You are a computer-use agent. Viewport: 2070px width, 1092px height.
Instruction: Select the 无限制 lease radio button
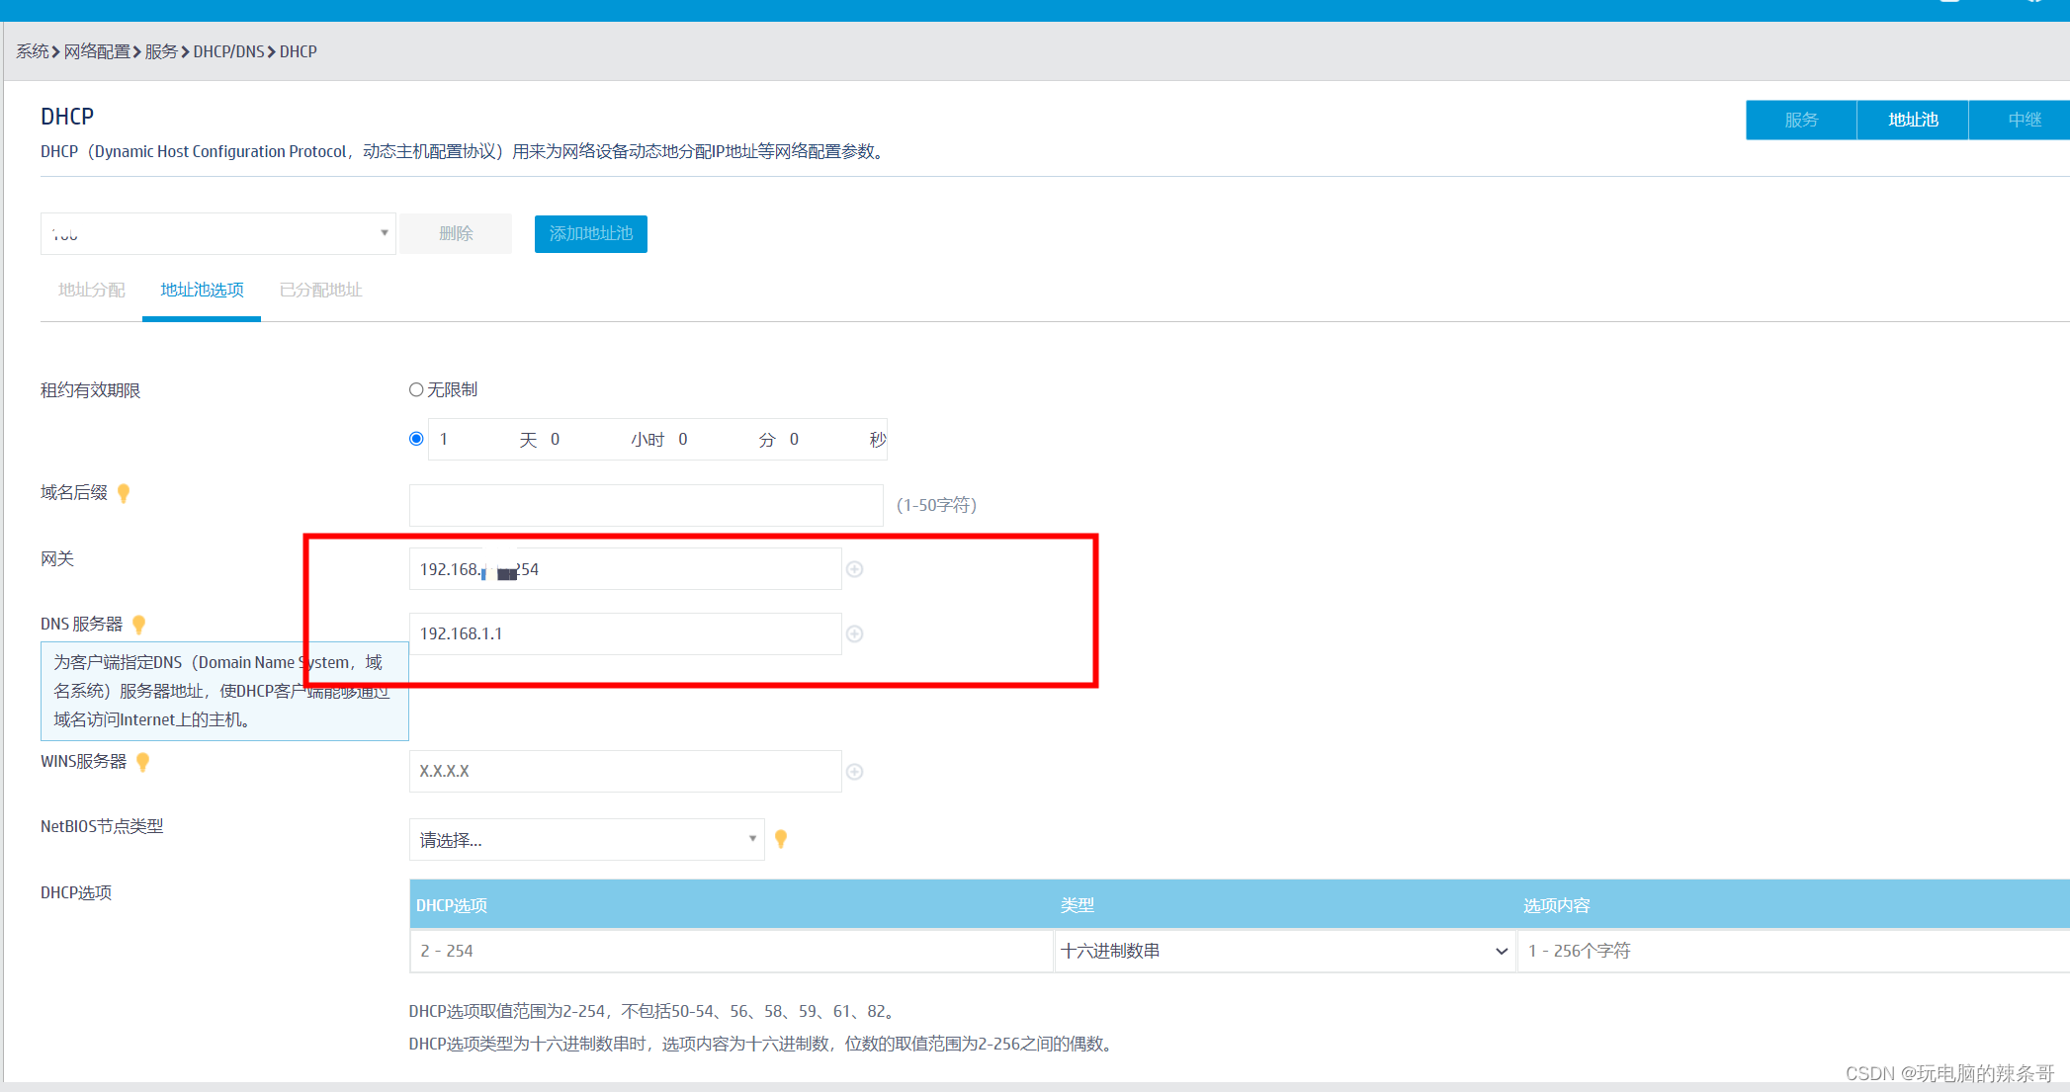(416, 390)
